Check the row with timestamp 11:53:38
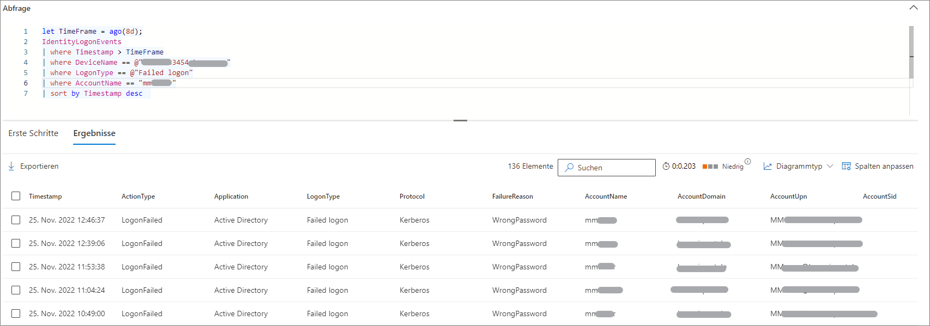 point(16,267)
